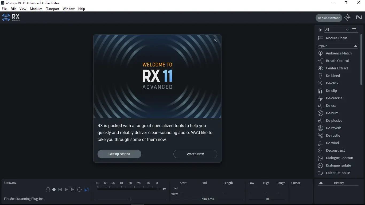This screenshot has width=365, height=205.
Task: Click the Length value field
Action: point(226,194)
